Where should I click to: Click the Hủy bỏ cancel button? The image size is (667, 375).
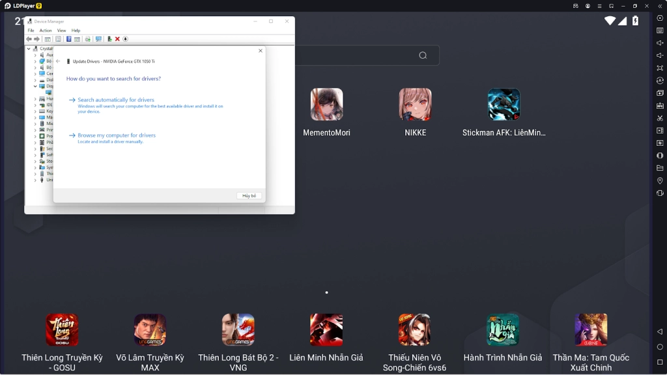point(249,195)
